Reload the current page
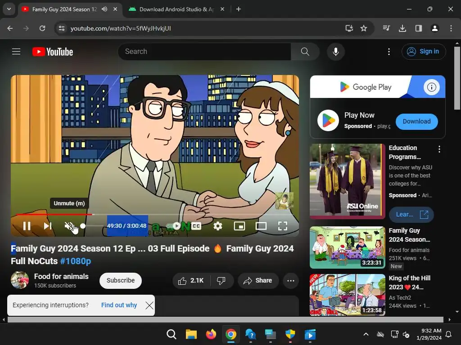 coord(42,28)
